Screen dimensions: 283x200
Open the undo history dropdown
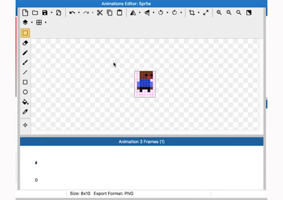point(79,13)
